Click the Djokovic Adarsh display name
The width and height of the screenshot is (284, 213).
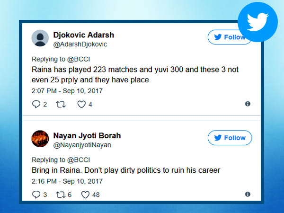tap(83, 35)
